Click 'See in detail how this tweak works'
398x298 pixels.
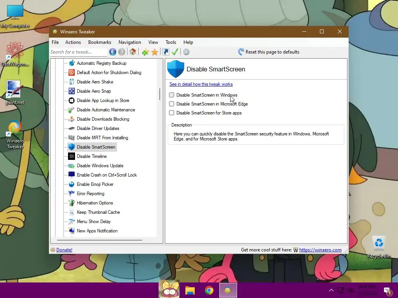point(201,84)
